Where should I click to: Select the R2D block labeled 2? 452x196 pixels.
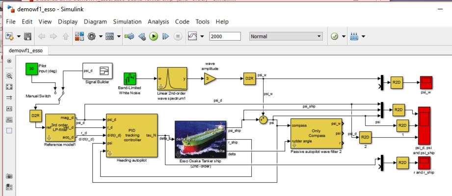coord(365,137)
